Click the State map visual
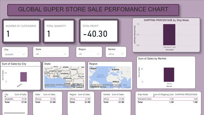204x115 pixels. [x=64, y=77]
